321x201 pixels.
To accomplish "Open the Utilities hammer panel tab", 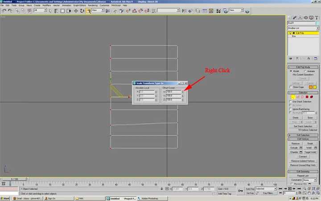I will pos(317,18).
